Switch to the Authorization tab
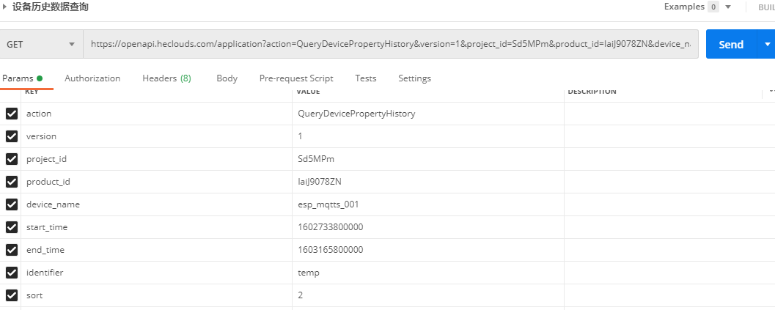Screen dimensions: 775x310 coord(92,78)
